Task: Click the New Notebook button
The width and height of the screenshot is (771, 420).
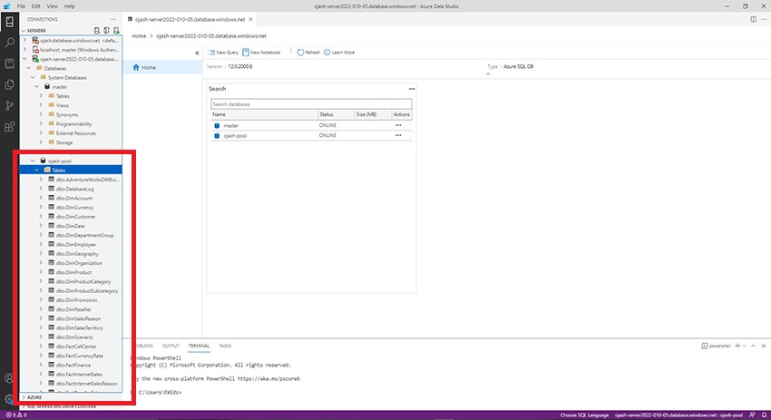Action: pos(261,52)
